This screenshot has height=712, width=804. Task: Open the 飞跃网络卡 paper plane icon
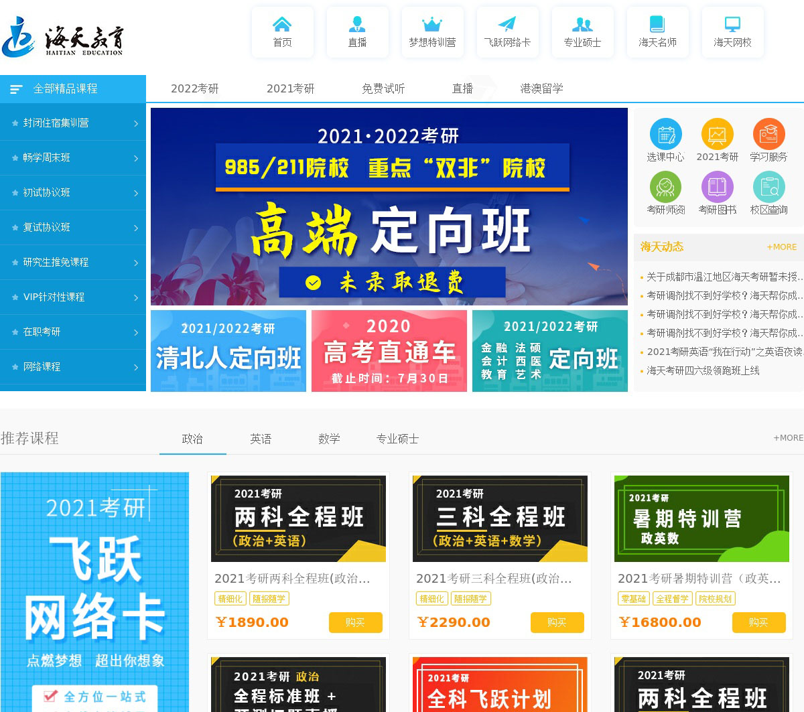coord(507,25)
